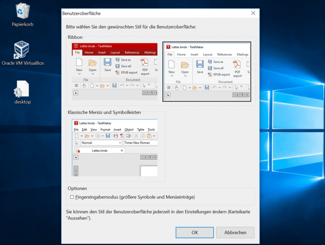The height and width of the screenshot is (245, 325).
Task: Click Save icon in red ribbon preview
Action: tap(107, 63)
